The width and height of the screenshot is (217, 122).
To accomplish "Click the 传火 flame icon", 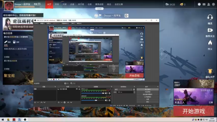I will click(210, 43).
